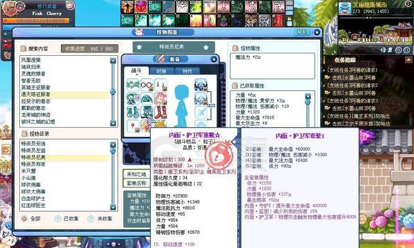Expand the round minimap options button
Viewport: 414px width, 248px height.
(x=408, y=4)
